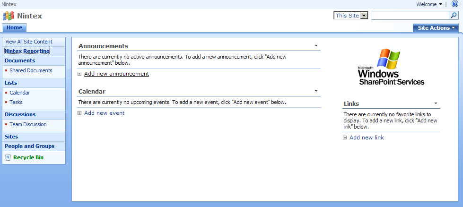This screenshot has width=463, height=207.
Task: Click the icon beside Add new event
Action: tap(79, 113)
